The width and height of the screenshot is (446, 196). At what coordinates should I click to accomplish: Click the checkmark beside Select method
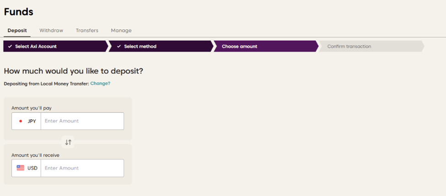click(118, 47)
